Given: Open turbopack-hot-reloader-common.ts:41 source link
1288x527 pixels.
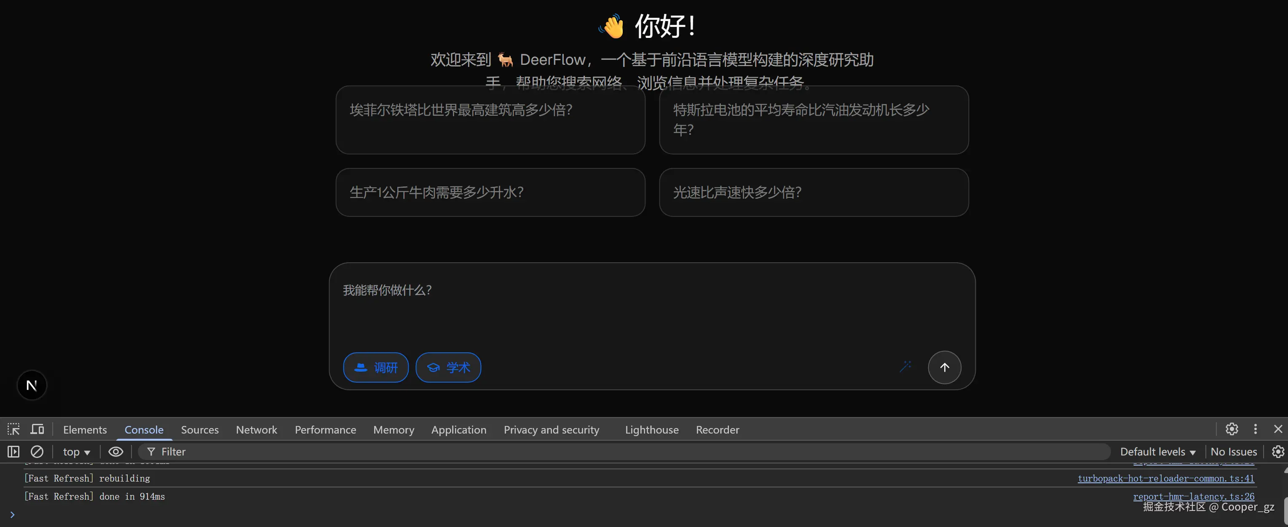Looking at the screenshot, I should point(1166,478).
